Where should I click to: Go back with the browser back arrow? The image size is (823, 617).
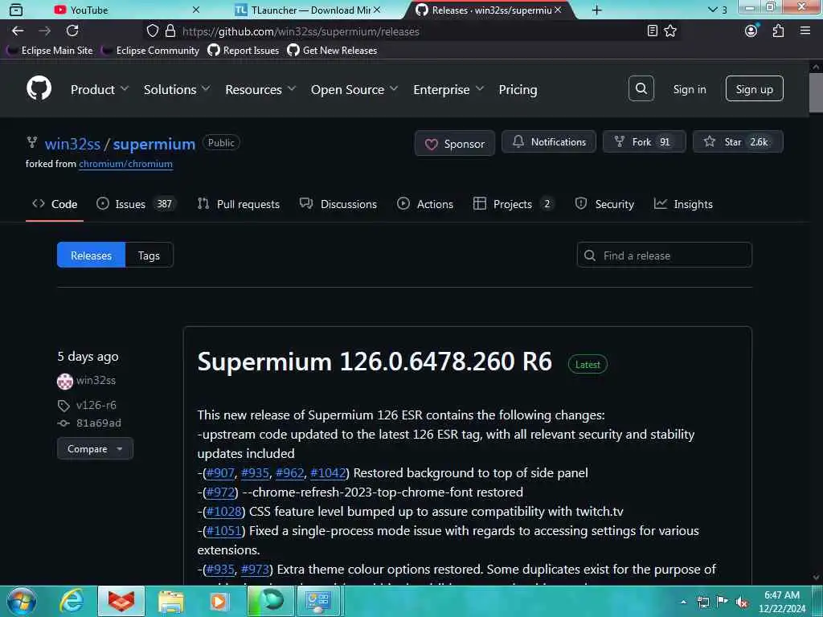18,31
